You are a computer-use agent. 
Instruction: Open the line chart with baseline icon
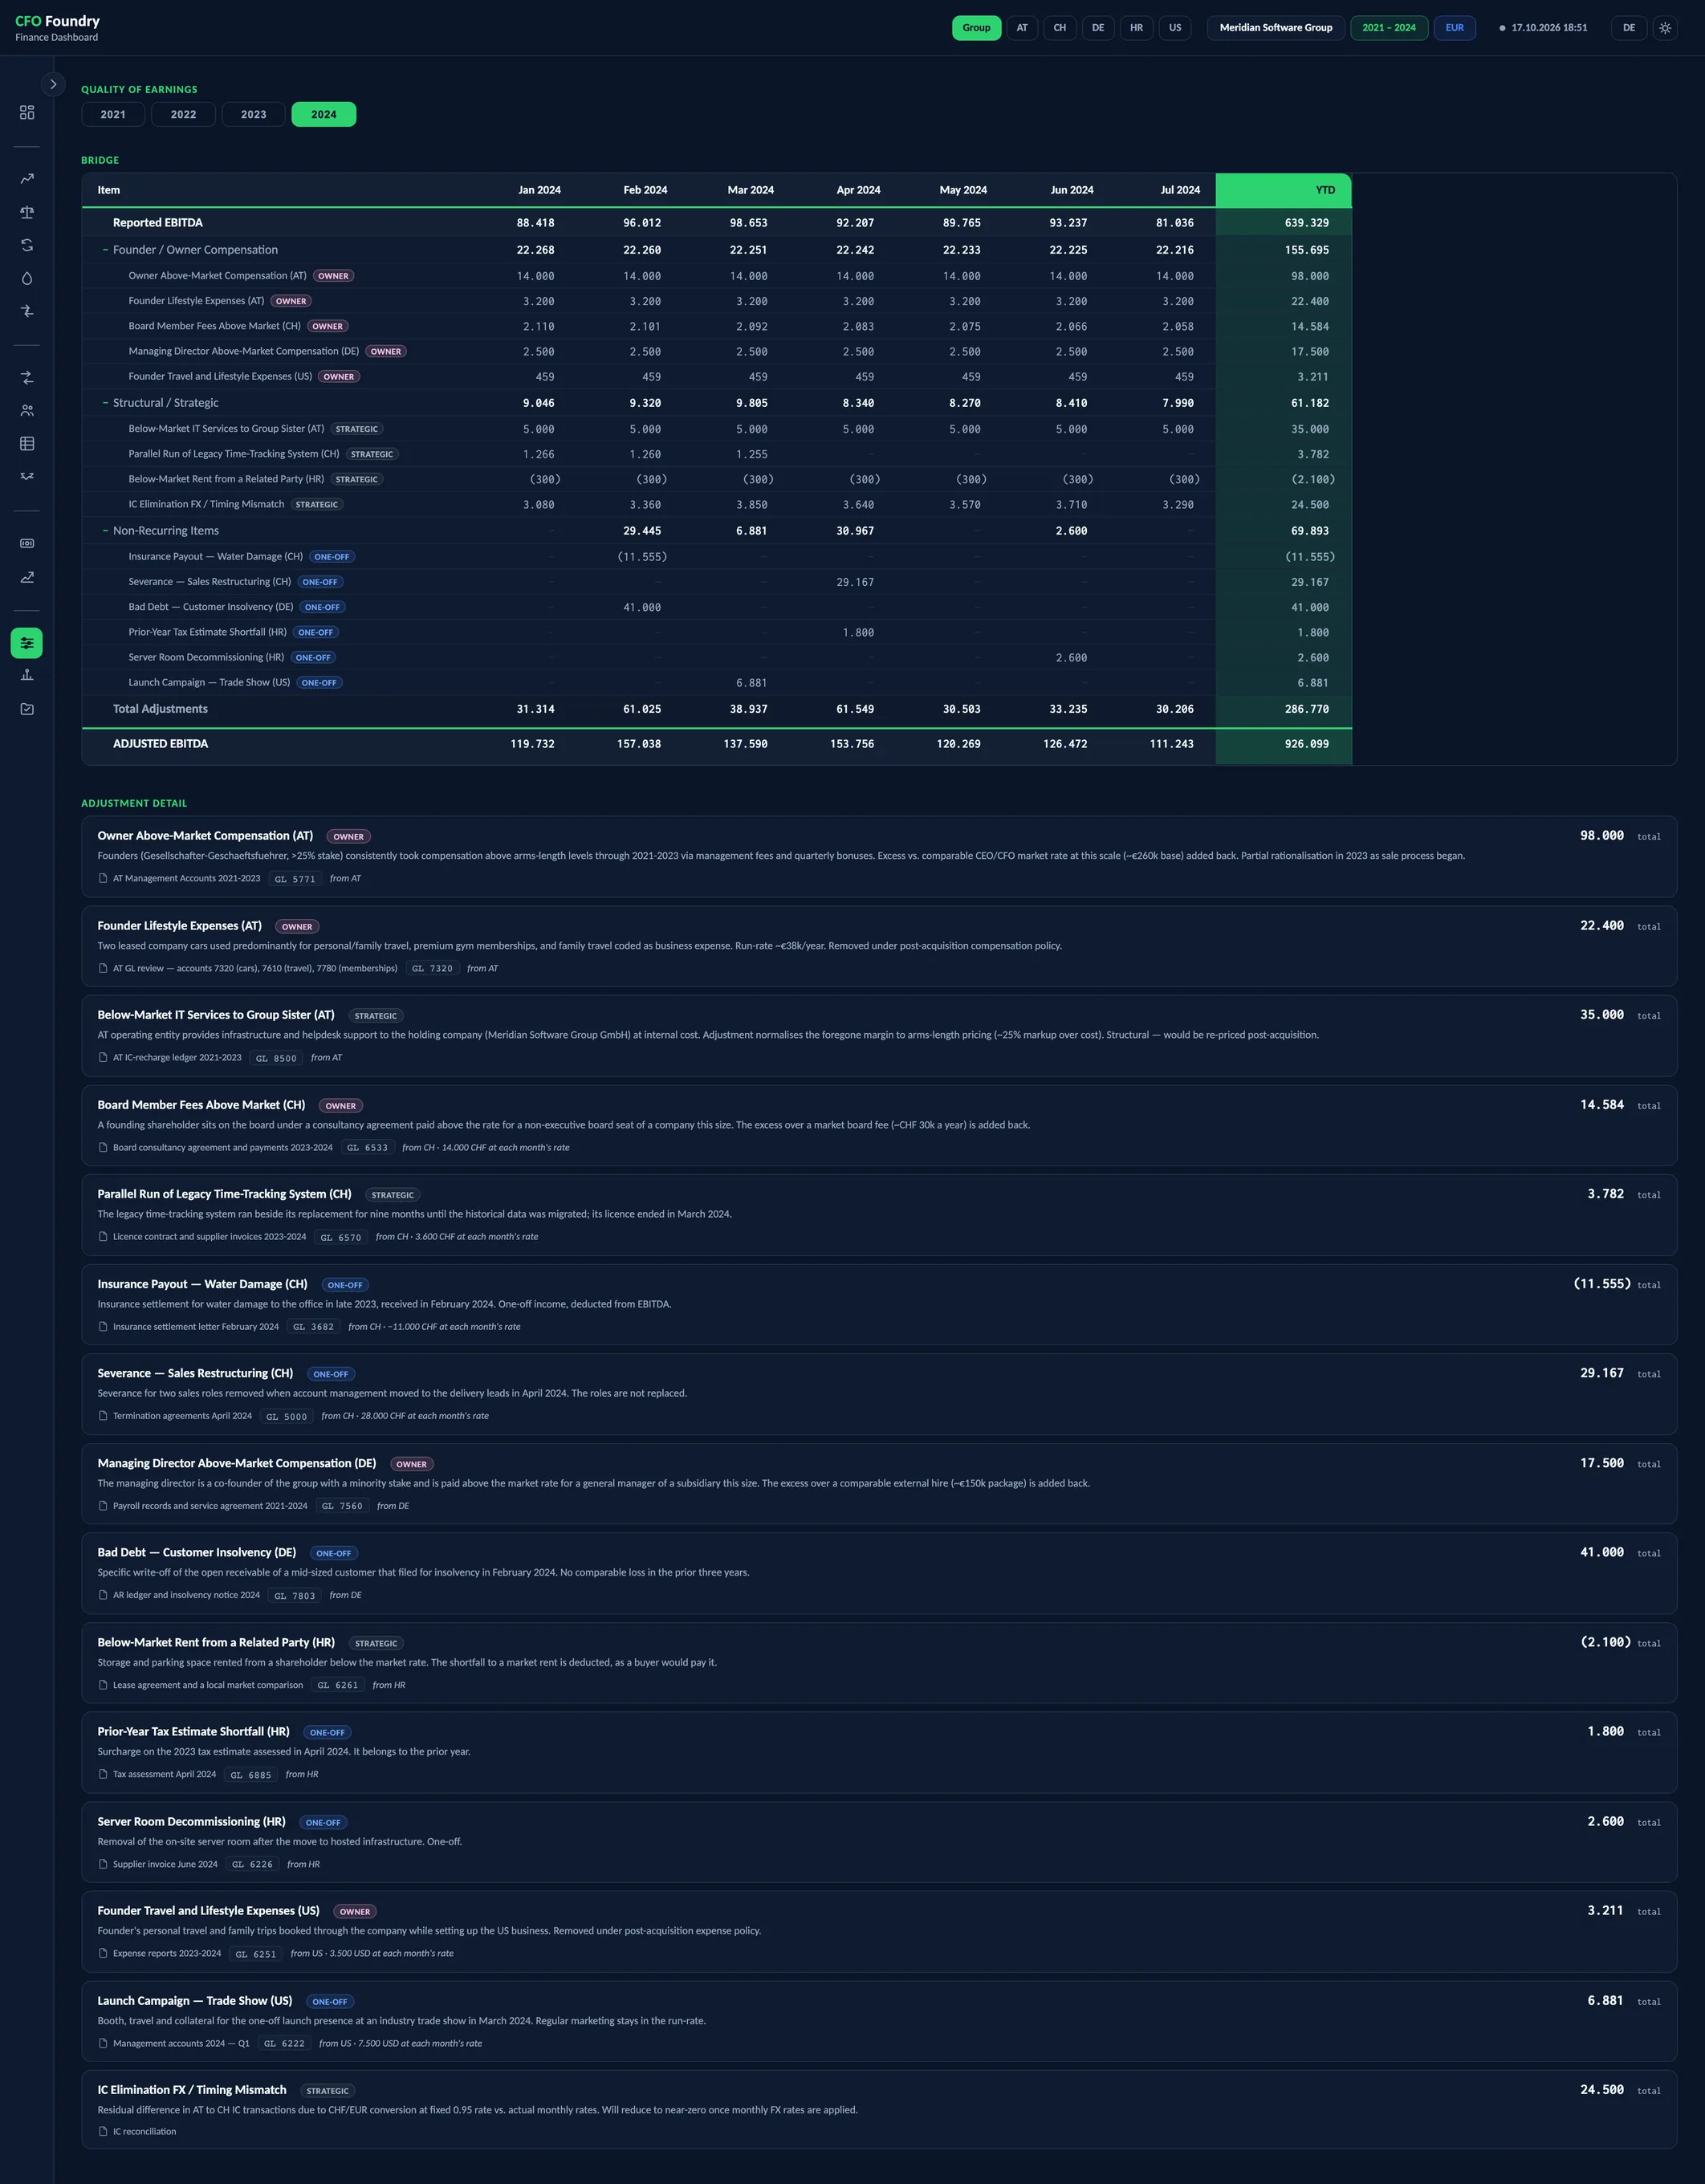pos(27,577)
